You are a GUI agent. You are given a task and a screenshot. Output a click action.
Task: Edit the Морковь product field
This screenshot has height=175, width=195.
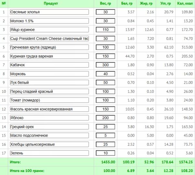[49, 74]
